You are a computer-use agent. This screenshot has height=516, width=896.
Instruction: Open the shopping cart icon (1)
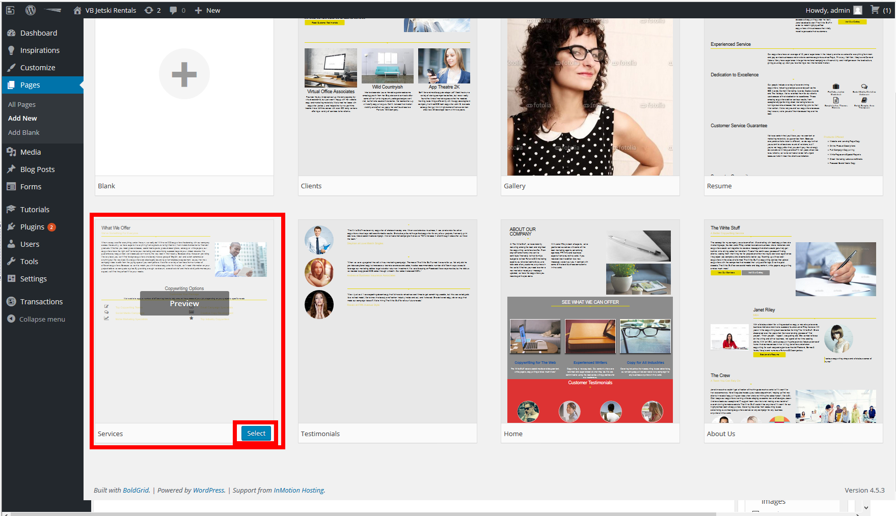[x=880, y=10]
